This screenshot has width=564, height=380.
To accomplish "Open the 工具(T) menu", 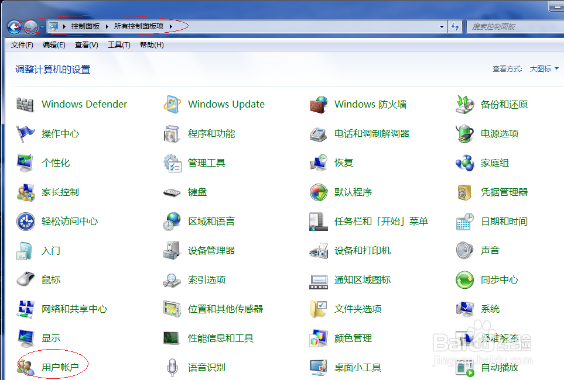I will [x=119, y=45].
